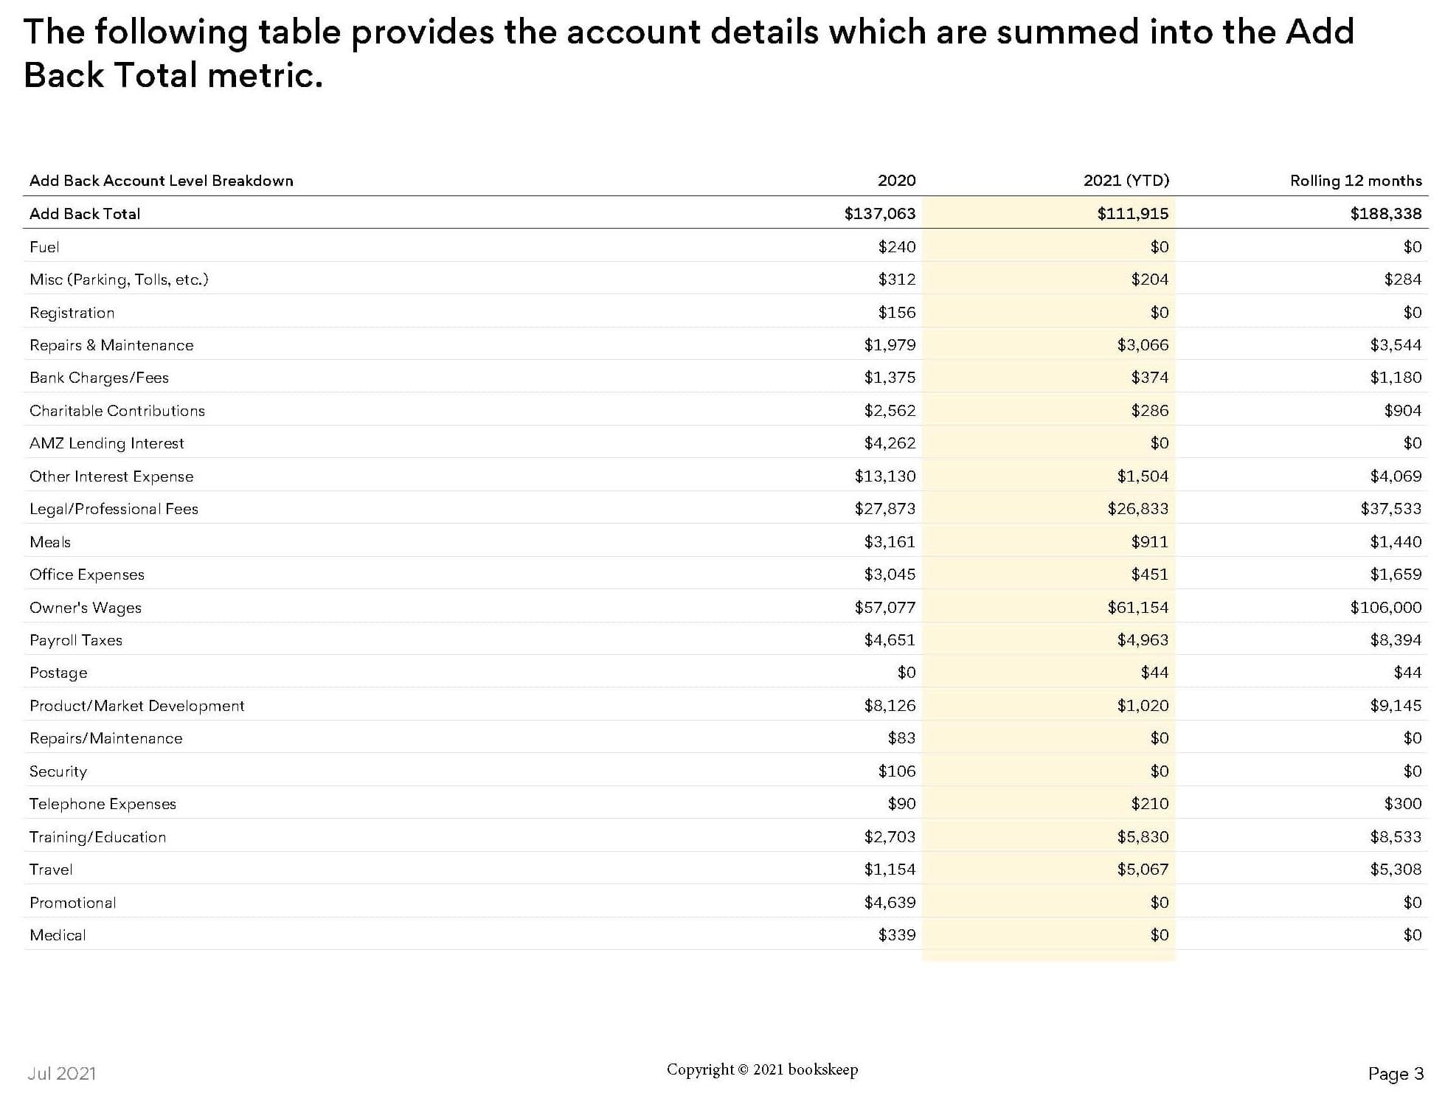
Task: Click the Product/Market Development row label
Action: click(137, 706)
